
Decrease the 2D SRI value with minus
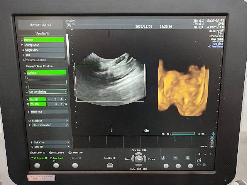(x=50, y=104)
